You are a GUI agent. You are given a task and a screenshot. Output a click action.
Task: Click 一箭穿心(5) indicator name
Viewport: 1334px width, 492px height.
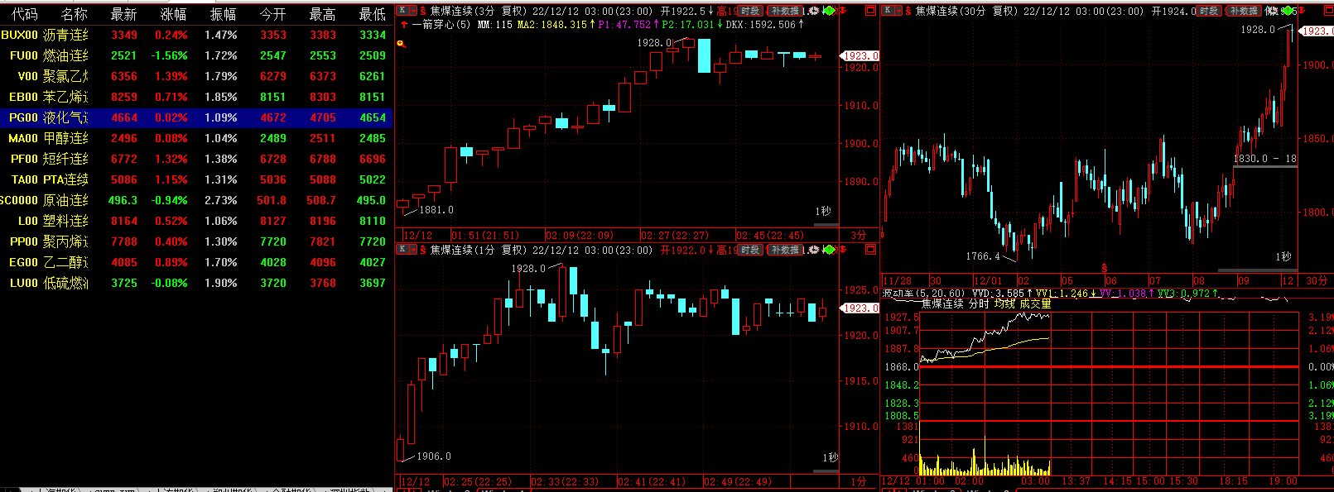coord(441,25)
